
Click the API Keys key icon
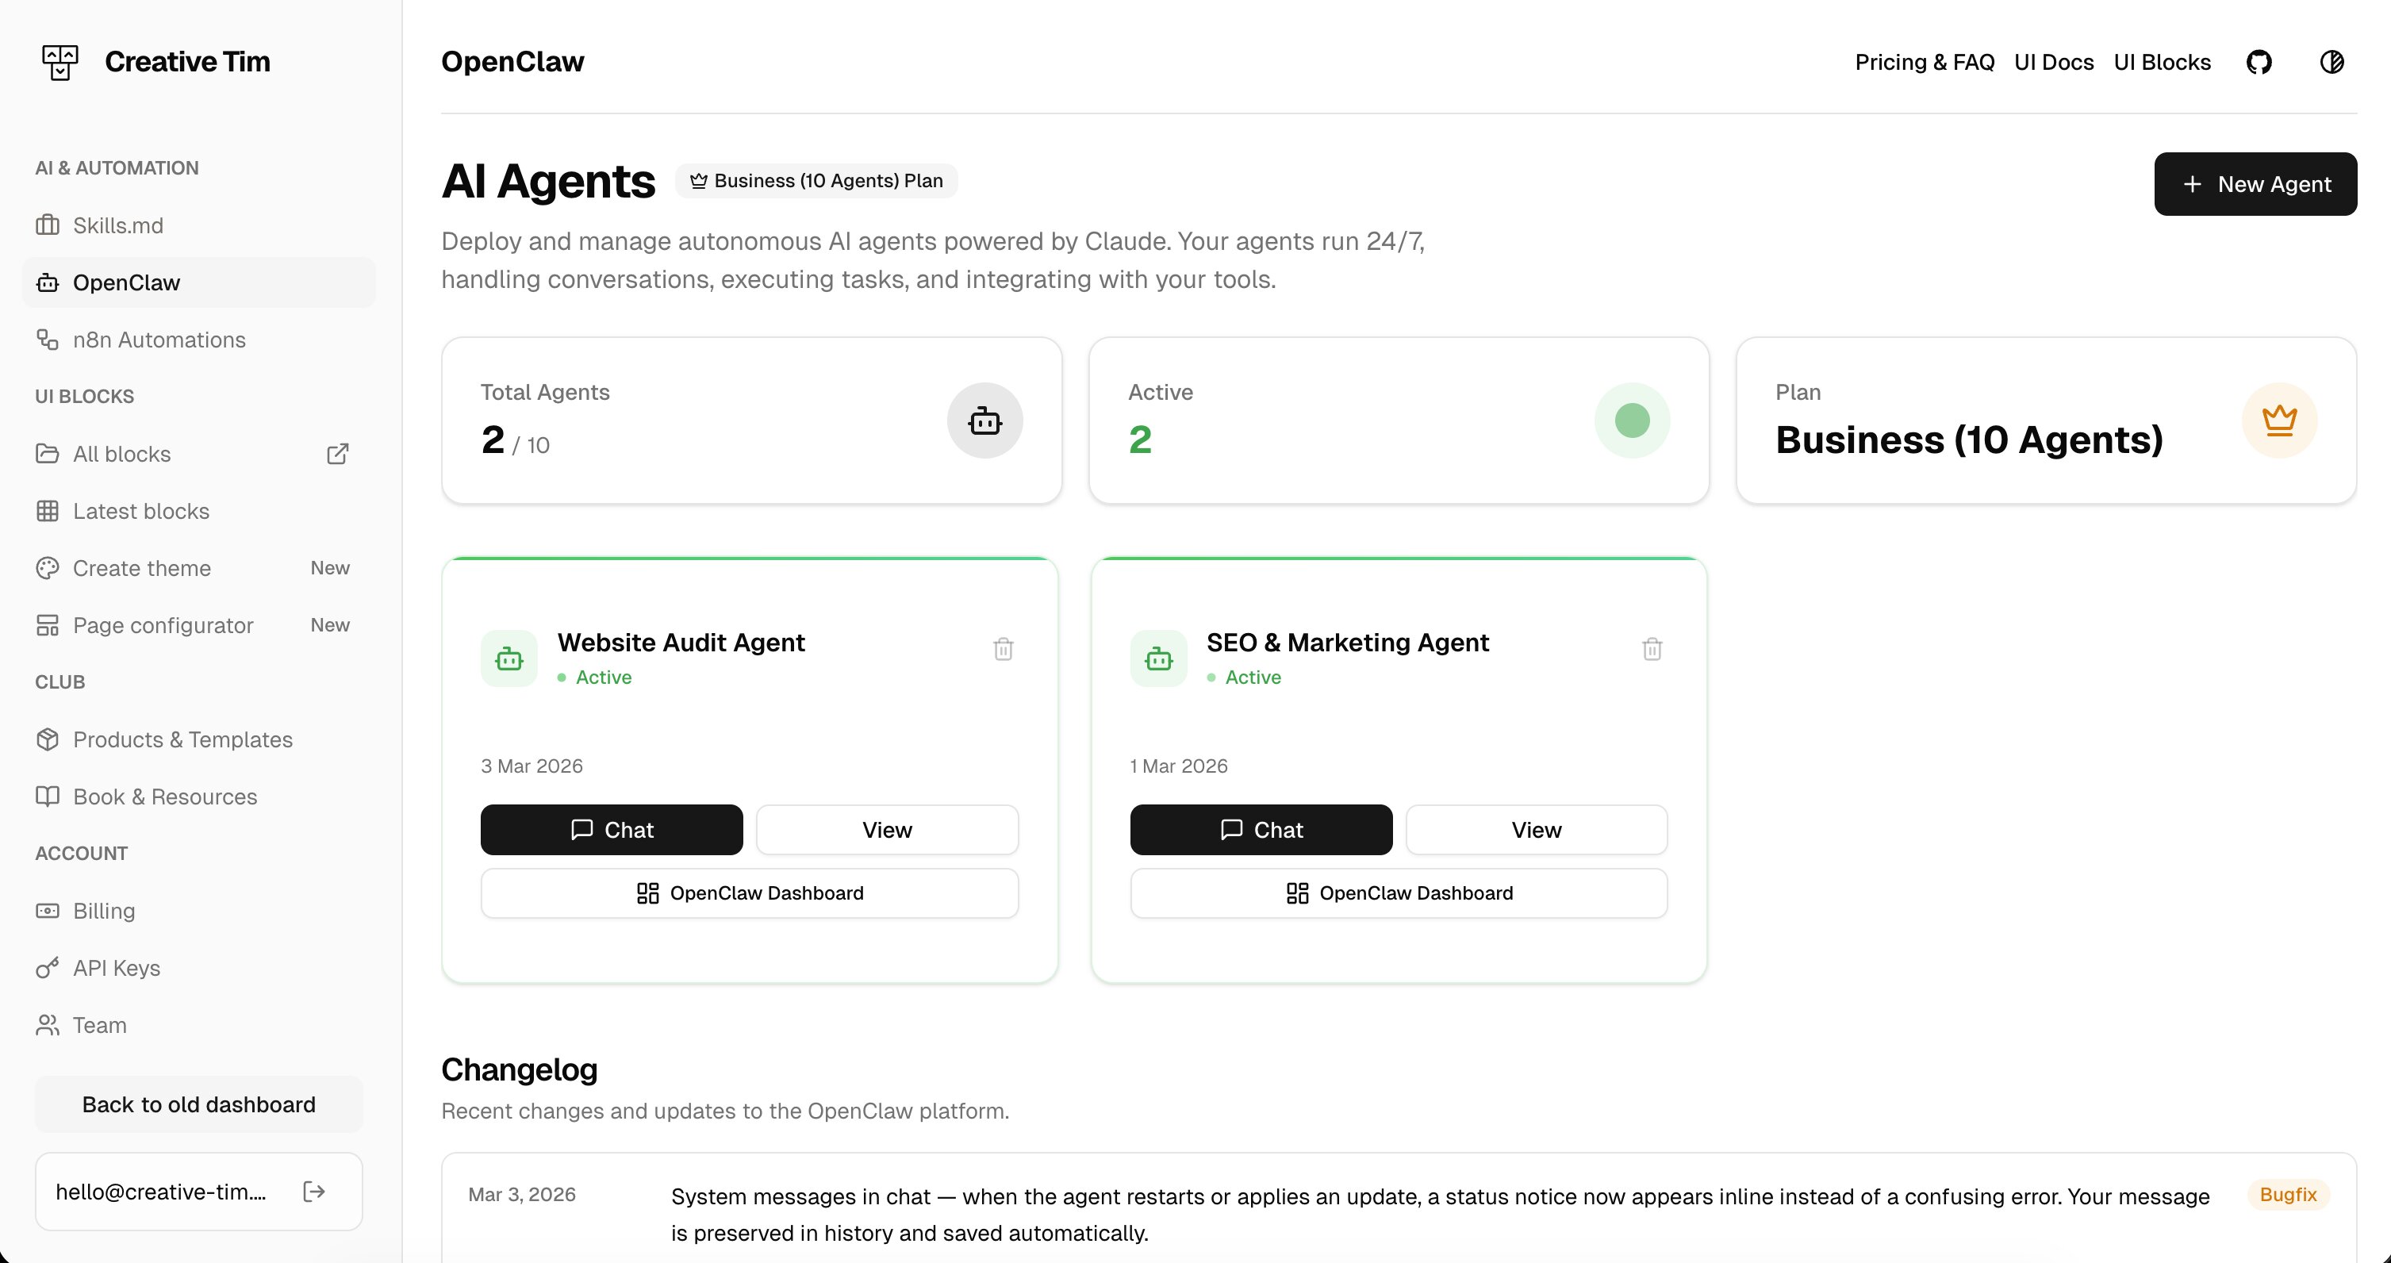click(x=48, y=968)
